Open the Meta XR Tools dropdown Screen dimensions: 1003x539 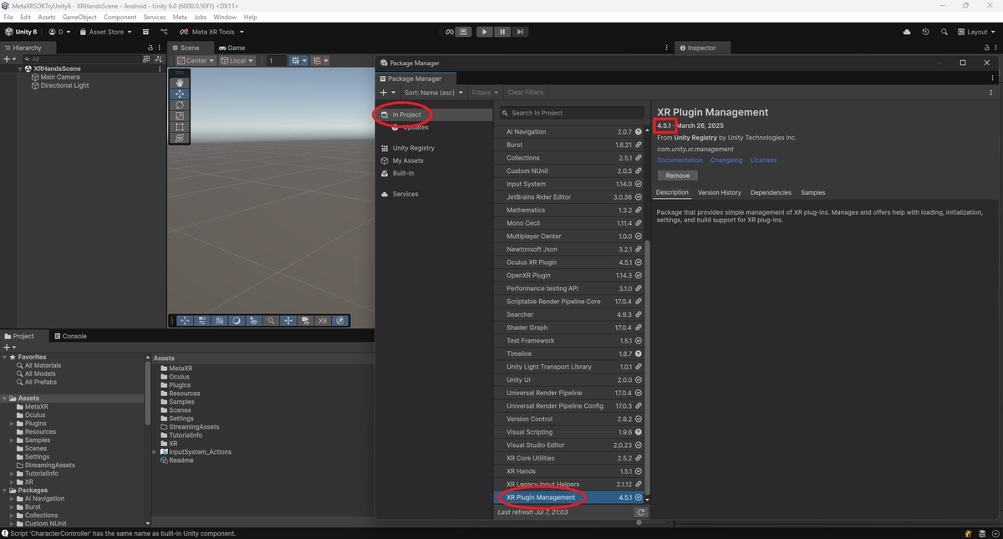(209, 32)
